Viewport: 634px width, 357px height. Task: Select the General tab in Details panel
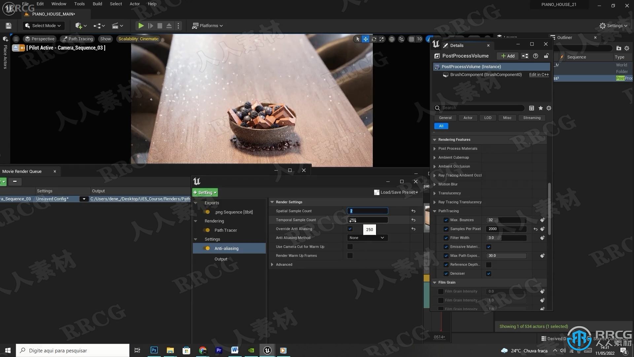(445, 117)
